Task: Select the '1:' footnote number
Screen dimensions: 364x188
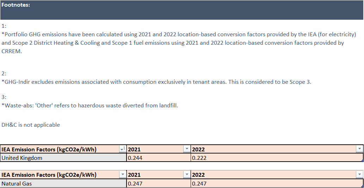Action: tap(4, 26)
